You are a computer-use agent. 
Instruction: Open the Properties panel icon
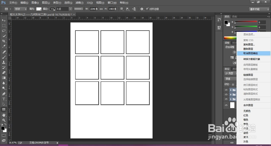point(219,27)
